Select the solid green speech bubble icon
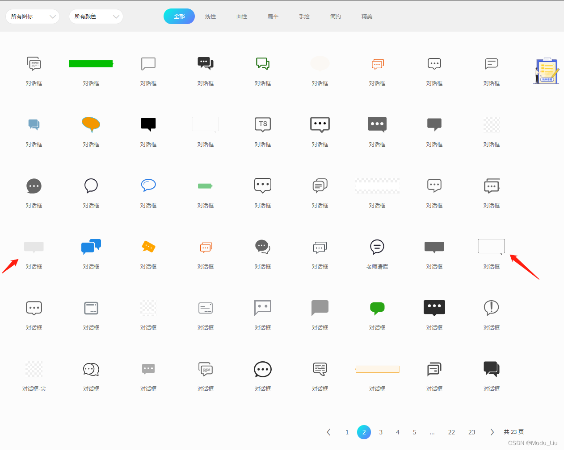The width and height of the screenshot is (564, 450). pos(377,308)
